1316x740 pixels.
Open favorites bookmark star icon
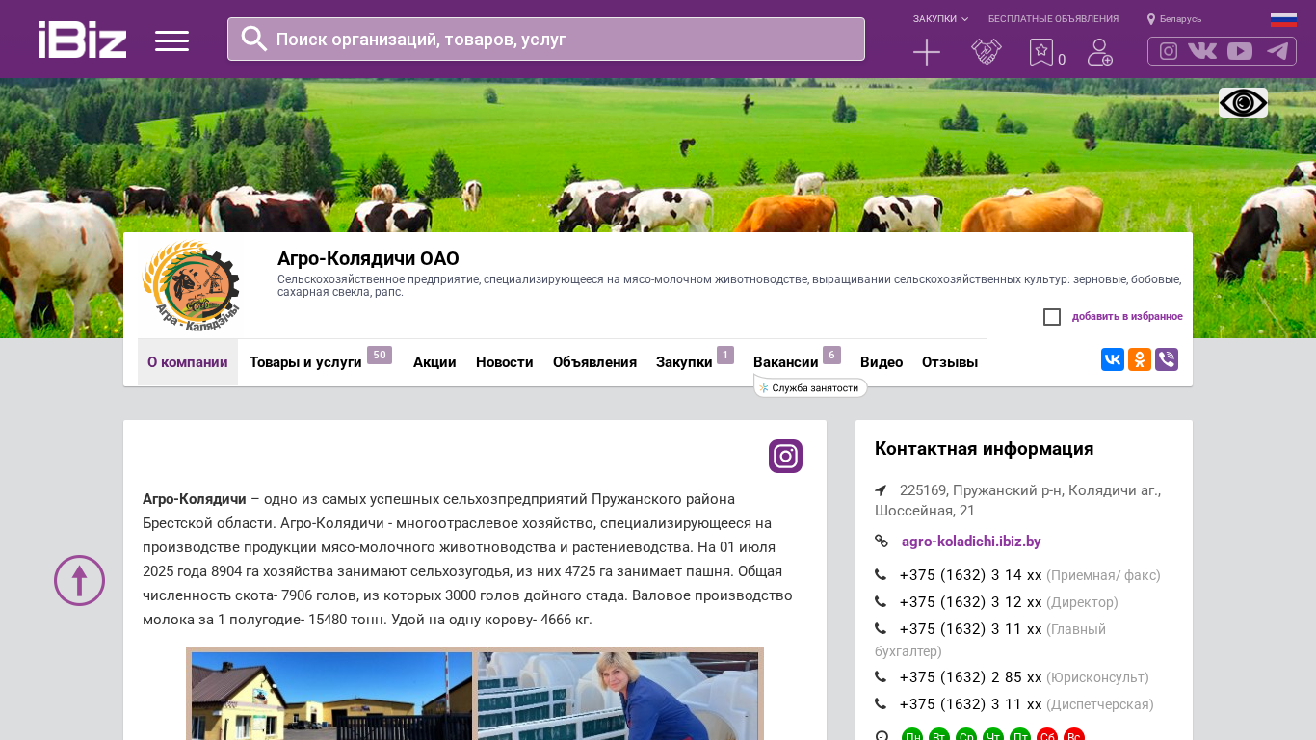pos(1041,52)
